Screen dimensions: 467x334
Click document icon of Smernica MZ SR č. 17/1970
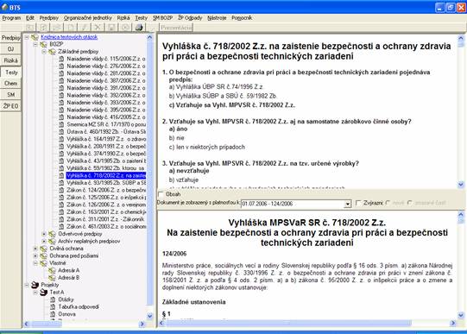[x=61, y=124]
